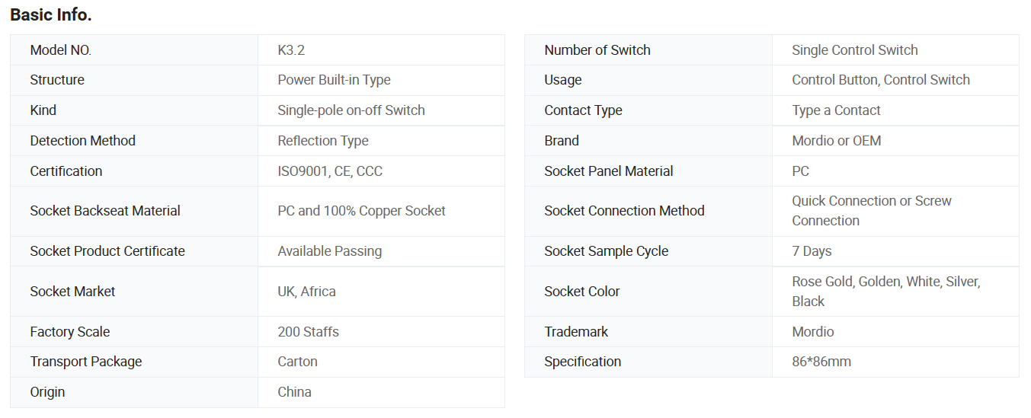1031x418 pixels.
Task: Click PC and 100% Copper Socket value
Action: [361, 211]
